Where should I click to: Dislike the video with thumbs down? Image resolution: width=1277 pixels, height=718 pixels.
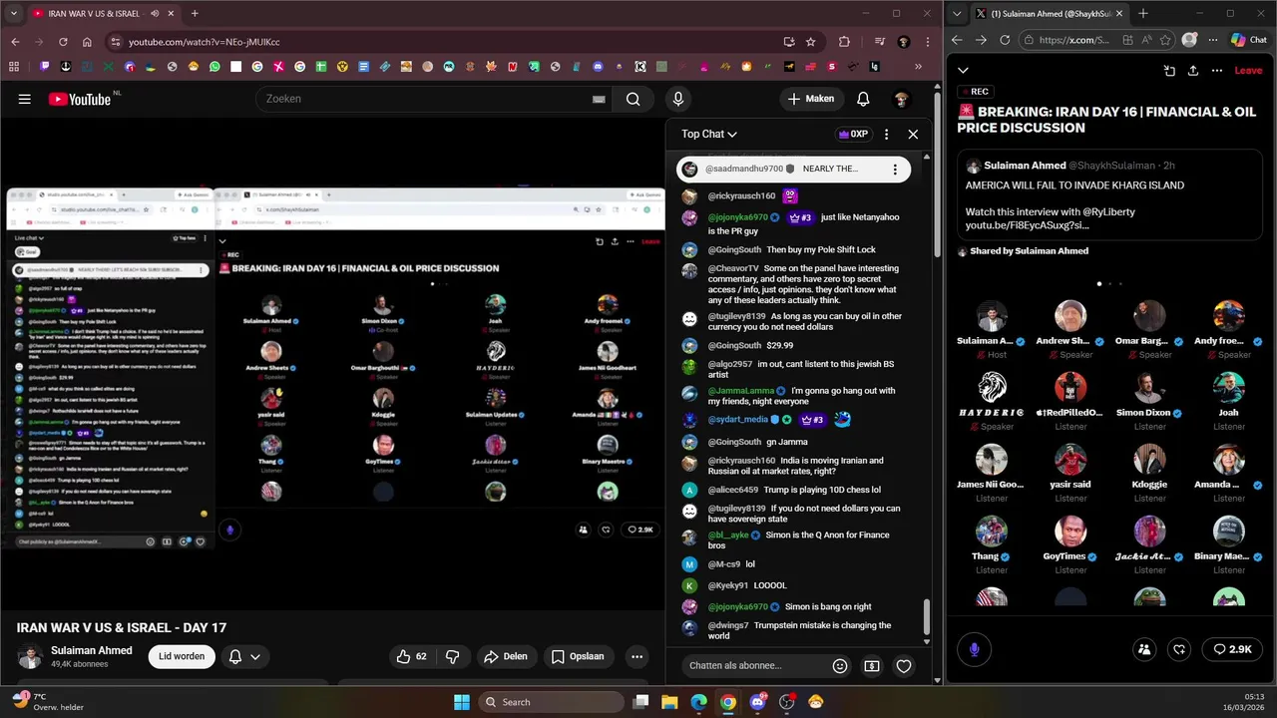click(x=452, y=656)
